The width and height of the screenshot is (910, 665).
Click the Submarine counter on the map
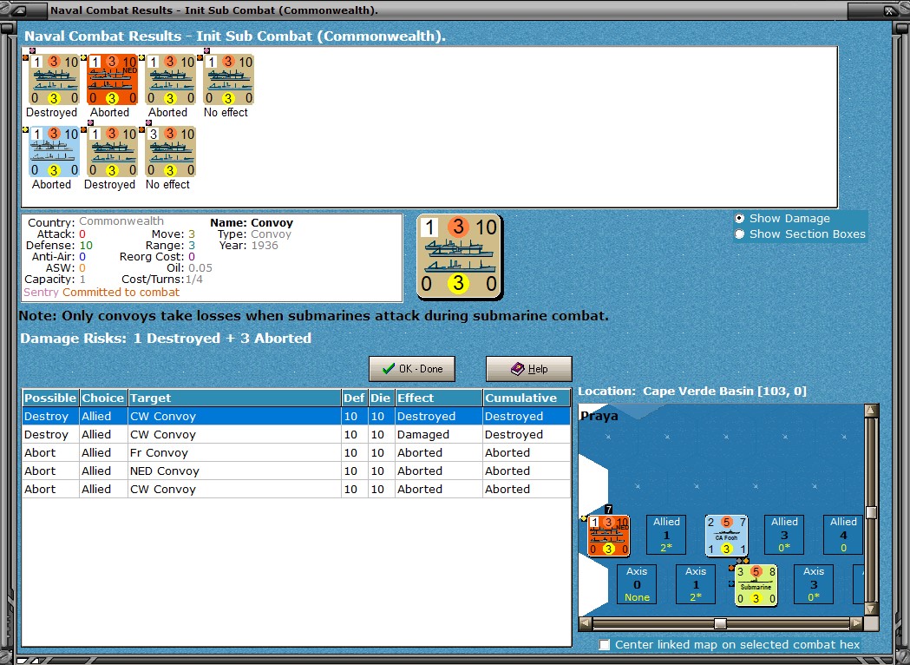[756, 585]
